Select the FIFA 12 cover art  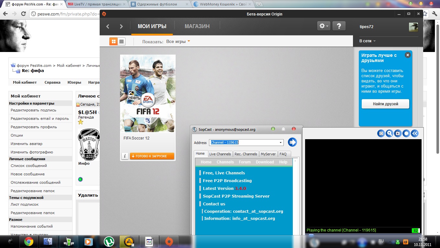click(x=148, y=93)
